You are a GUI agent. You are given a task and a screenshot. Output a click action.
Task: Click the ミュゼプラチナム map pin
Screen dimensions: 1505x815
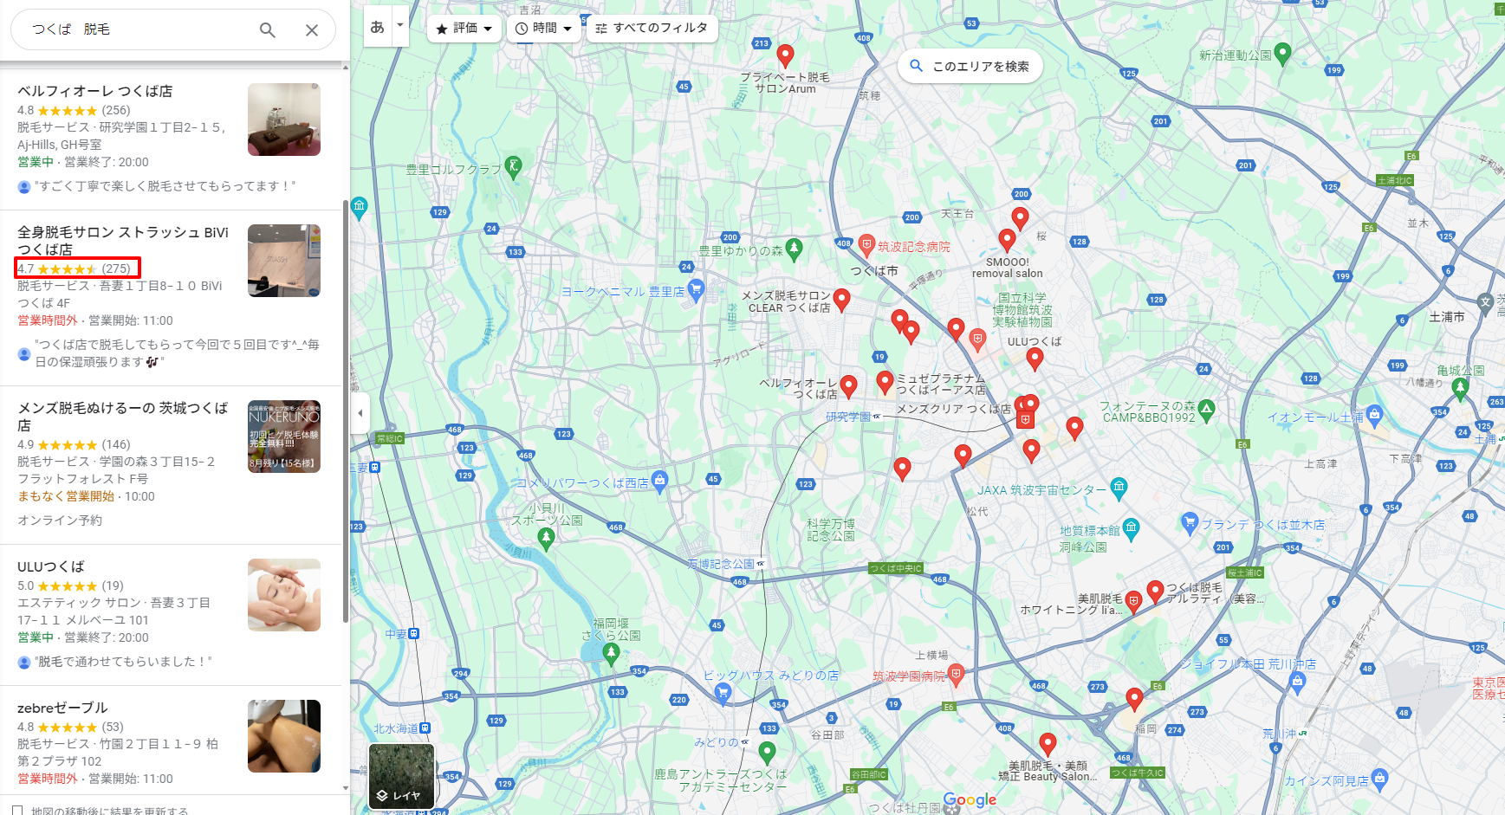885,382
